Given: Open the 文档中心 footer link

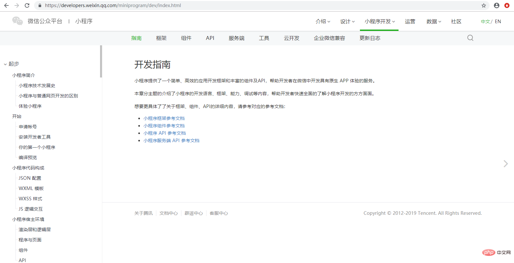Looking at the screenshot, I should 169,213.
